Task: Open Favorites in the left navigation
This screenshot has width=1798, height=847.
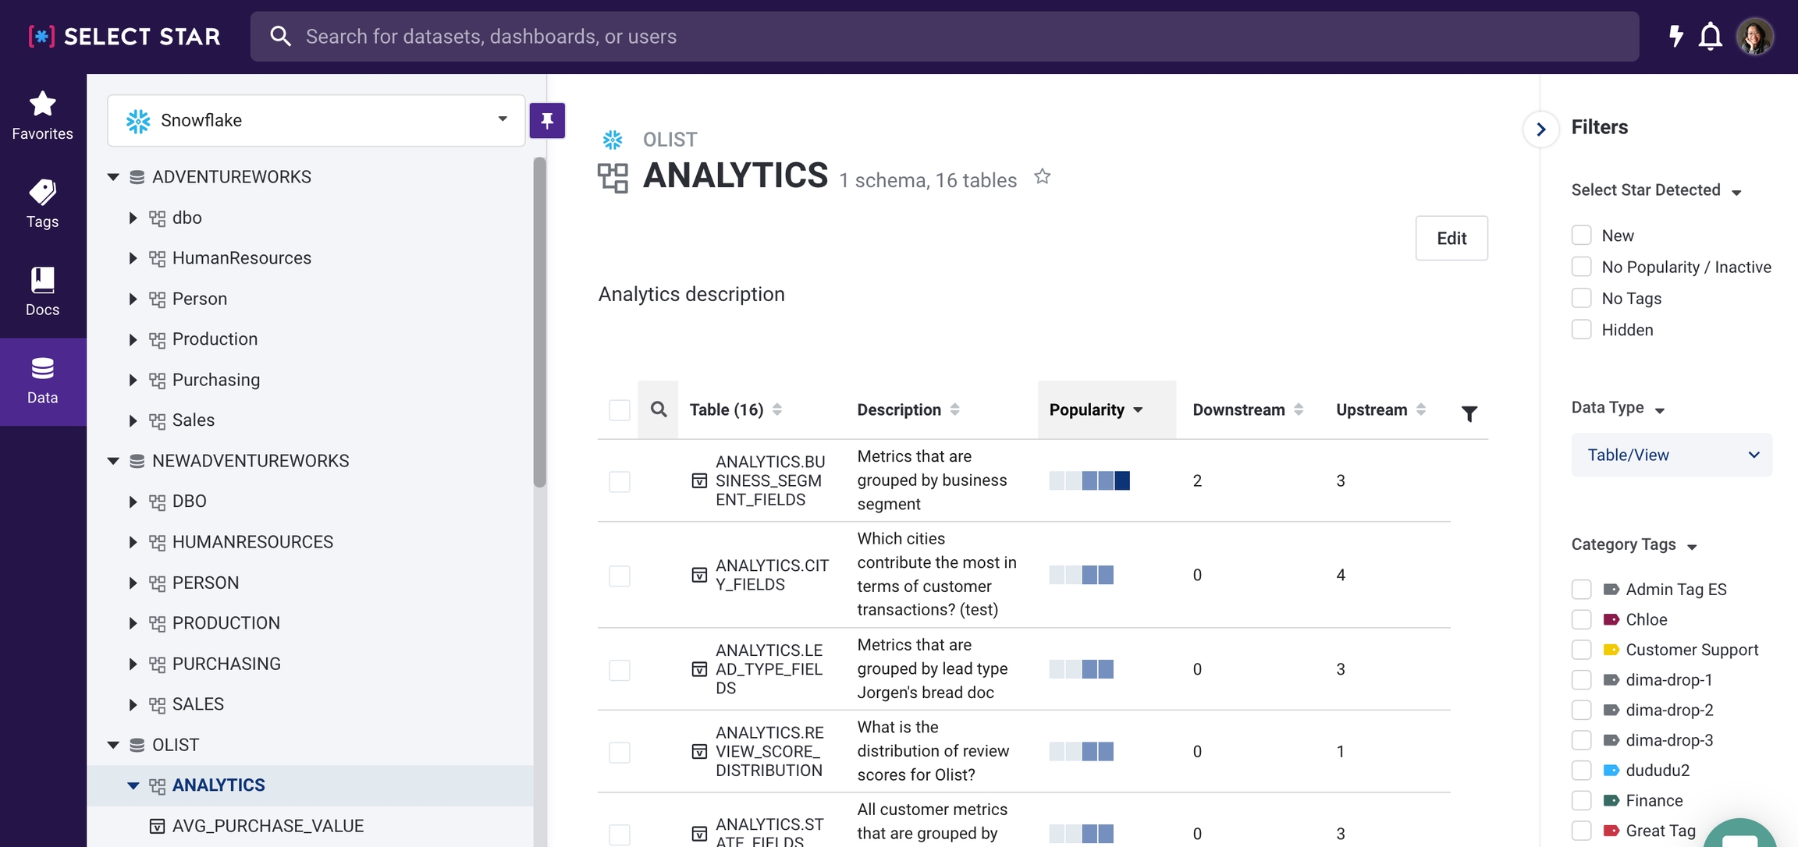Action: point(42,115)
